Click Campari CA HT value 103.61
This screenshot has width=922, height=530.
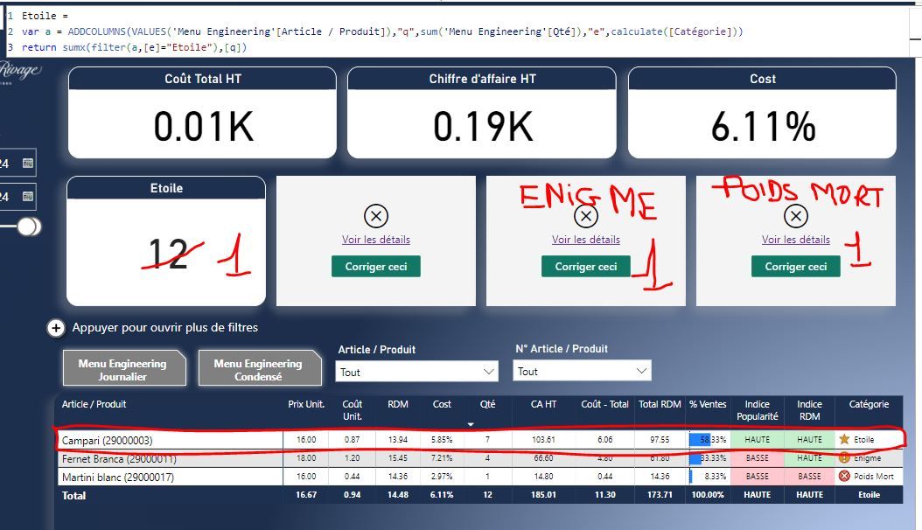543,440
